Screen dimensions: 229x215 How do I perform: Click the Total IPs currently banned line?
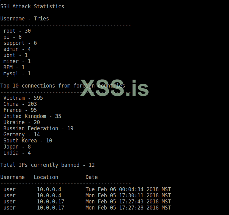pos(48,165)
